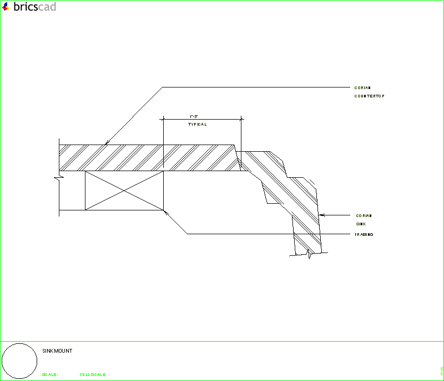Click the SINK annotation text

tap(361, 224)
